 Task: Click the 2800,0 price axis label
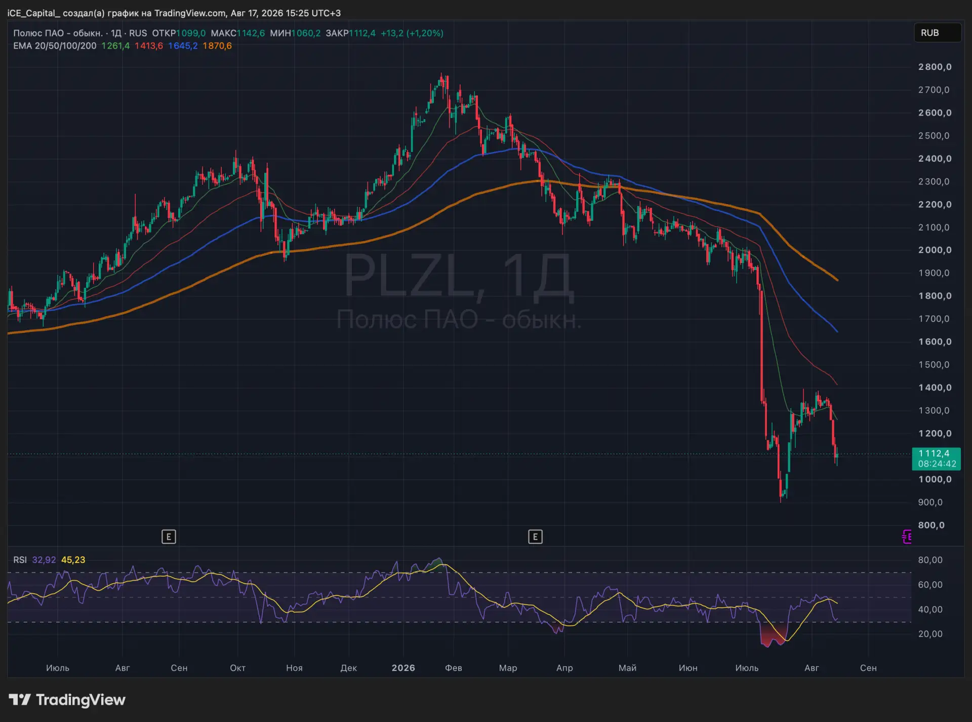[935, 67]
